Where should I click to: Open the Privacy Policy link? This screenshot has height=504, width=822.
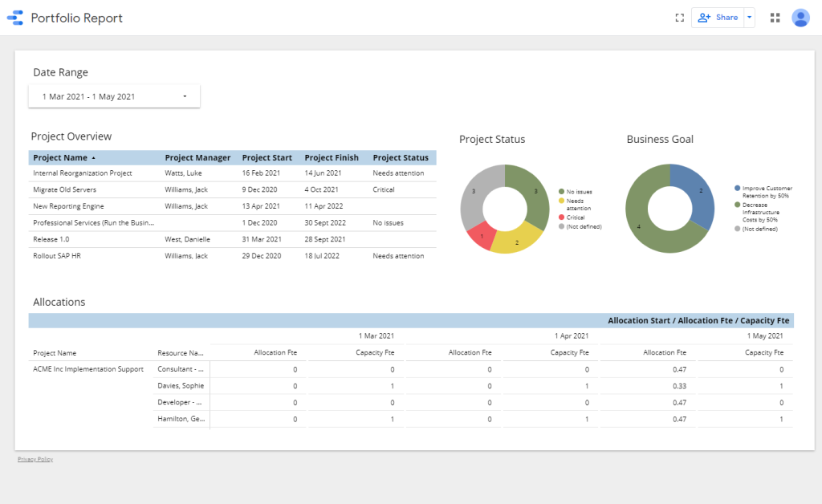click(x=35, y=459)
